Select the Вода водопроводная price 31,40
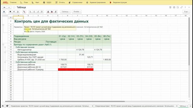Screen dimensions: 193x108 pyautogui.click(x=80, y=55)
